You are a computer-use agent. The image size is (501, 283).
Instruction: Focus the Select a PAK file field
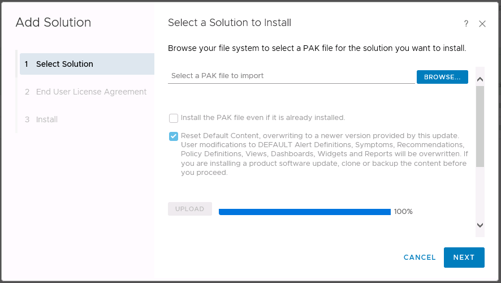tap(291, 76)
